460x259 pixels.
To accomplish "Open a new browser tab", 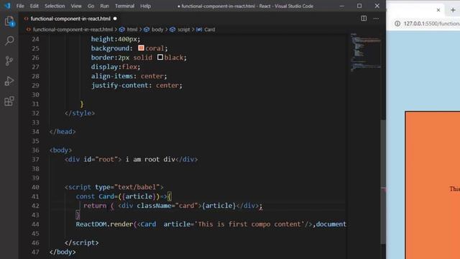I will click(453, 10).
